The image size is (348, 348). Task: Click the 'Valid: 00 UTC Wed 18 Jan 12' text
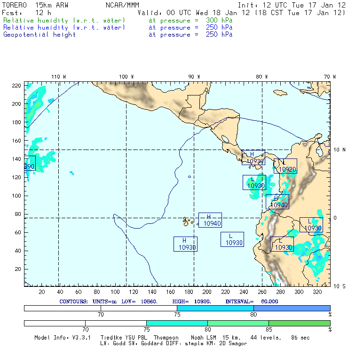tap(194, 13)
